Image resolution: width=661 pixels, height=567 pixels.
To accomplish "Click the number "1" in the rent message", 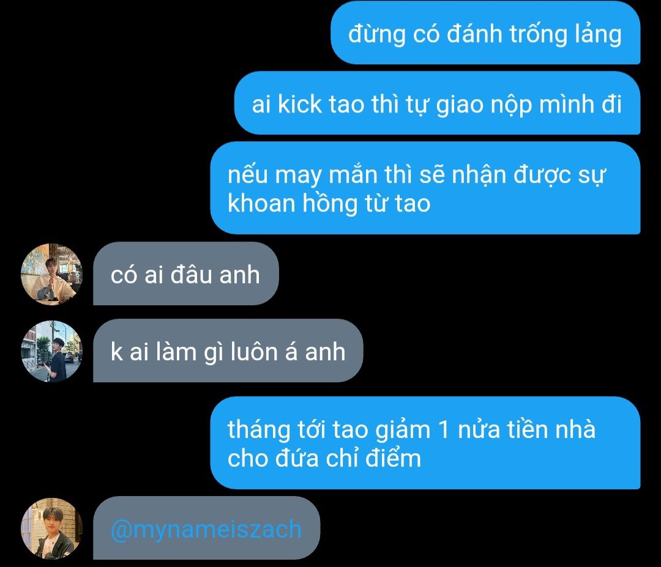I will 443,430.
